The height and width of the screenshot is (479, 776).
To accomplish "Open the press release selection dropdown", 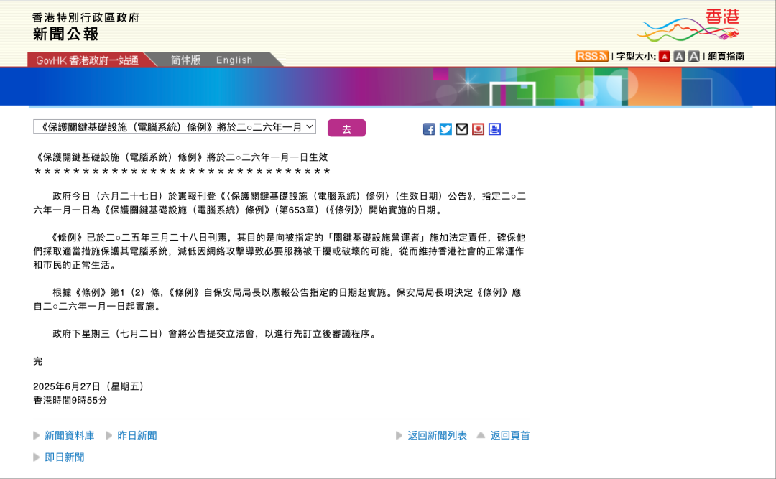I will (175, 127).
